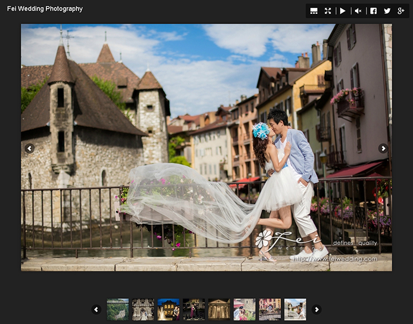
Task: Toggle the thumbnail strip view icon
Action: click(x=314, y=11)
